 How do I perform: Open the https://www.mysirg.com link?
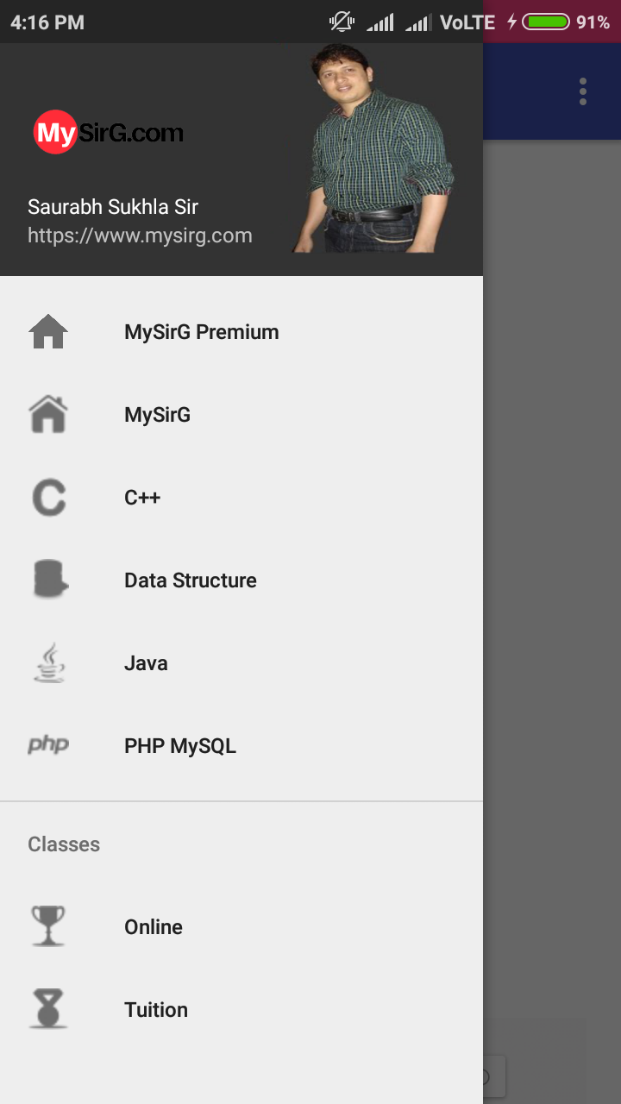coord(140,235)
